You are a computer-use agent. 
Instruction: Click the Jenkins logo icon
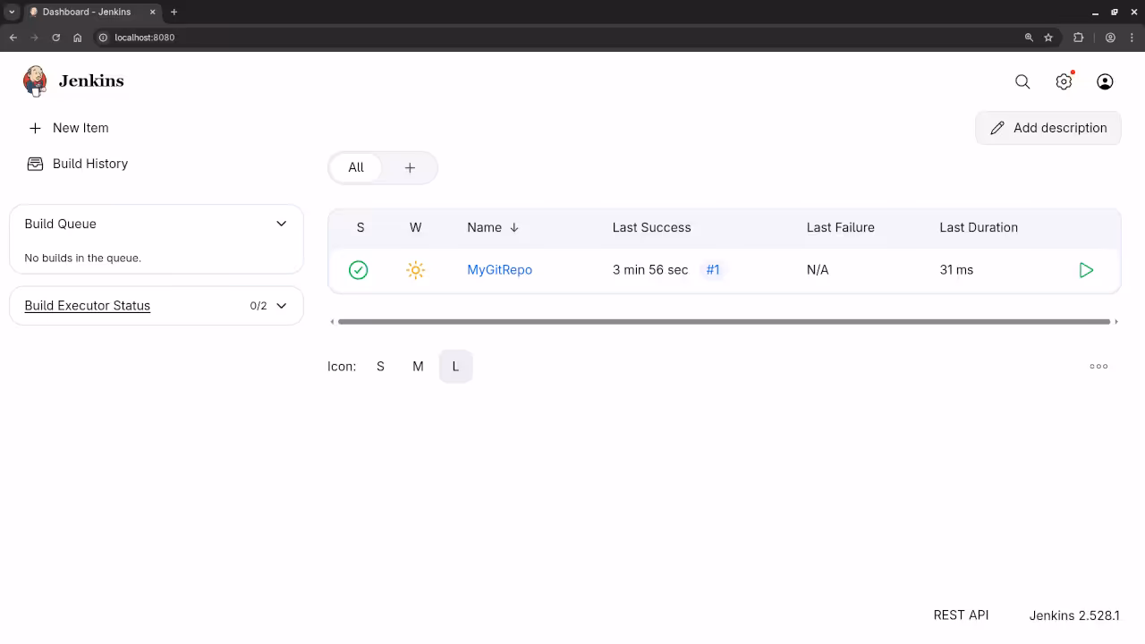(35, 81)
